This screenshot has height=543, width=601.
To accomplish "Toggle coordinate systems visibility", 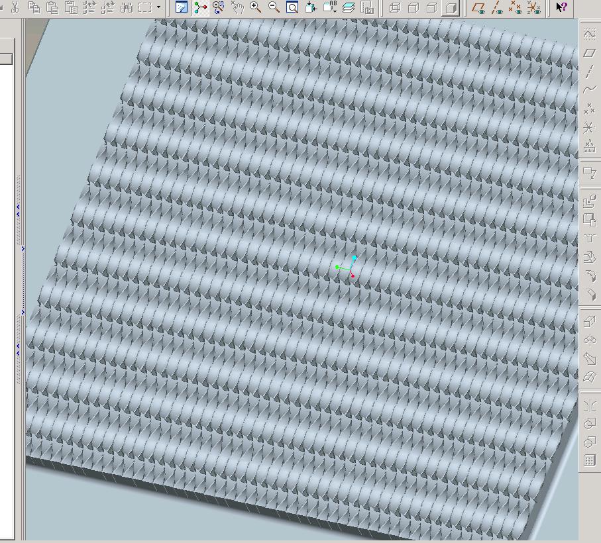I will pyautogui.click(x=533, y=7).
